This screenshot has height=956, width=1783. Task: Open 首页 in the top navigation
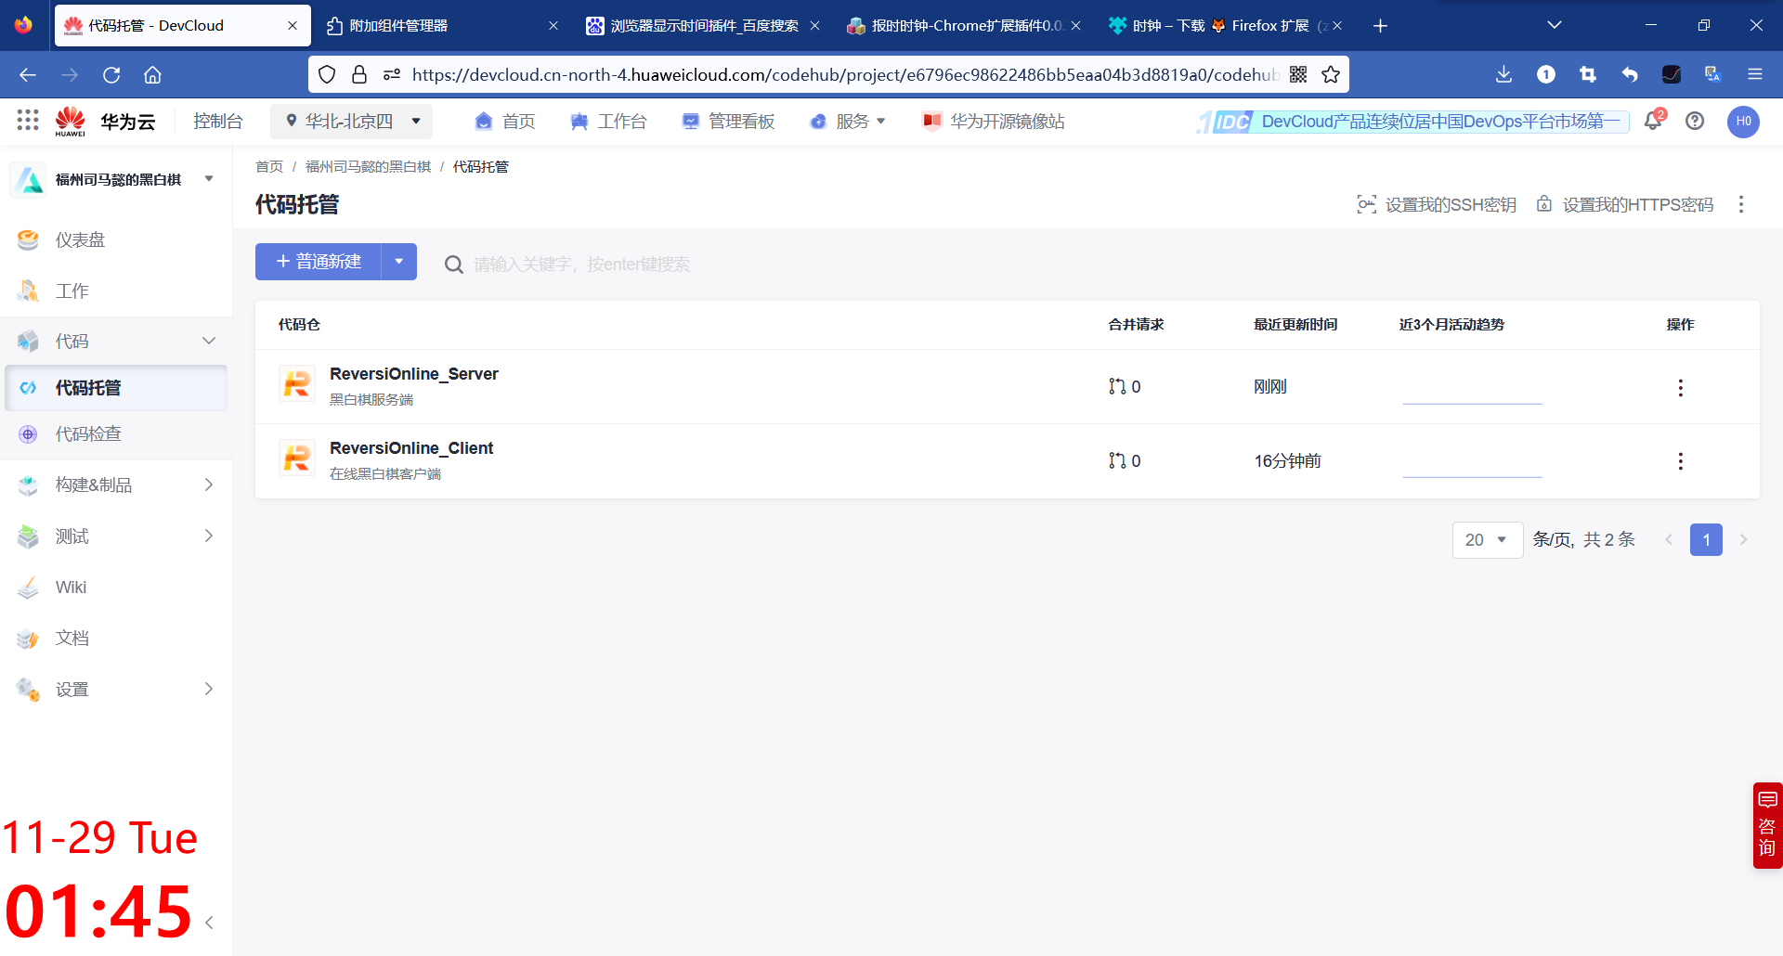coord(505,121)
